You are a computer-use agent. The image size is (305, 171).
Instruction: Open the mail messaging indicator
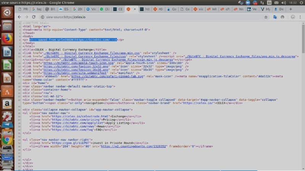276,3
